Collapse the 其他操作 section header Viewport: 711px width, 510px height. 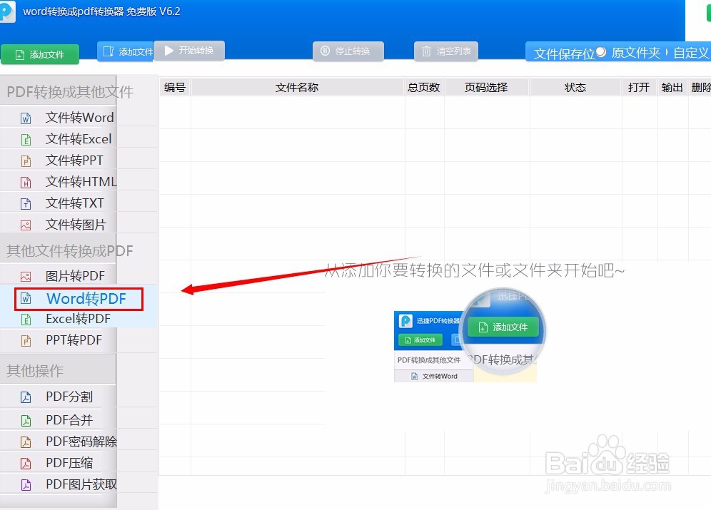coord(58,370)
